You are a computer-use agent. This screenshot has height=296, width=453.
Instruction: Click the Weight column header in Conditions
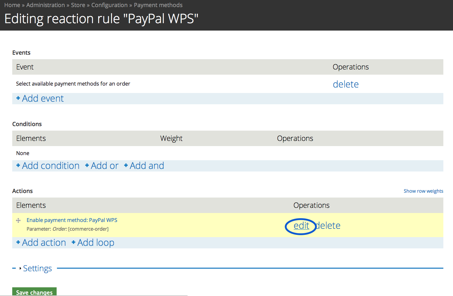pos(171,138)
